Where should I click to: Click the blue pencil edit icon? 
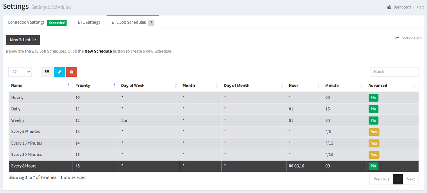coord(59,72)
